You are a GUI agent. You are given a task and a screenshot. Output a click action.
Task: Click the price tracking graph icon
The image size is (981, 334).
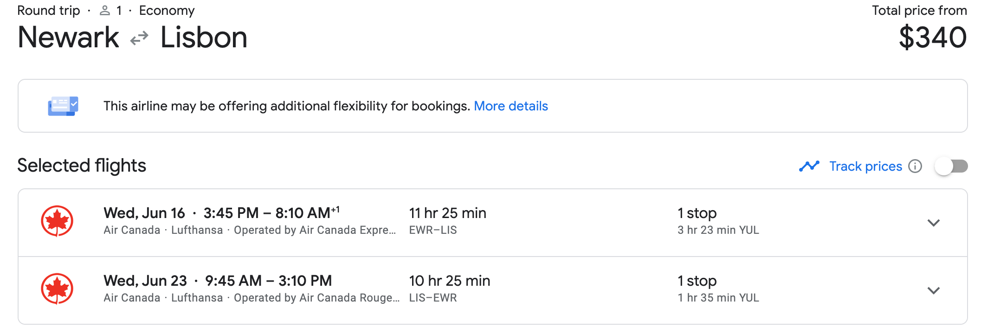tap(809, 166)
